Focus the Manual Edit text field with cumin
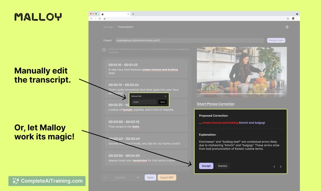 [x=144, y=102]
